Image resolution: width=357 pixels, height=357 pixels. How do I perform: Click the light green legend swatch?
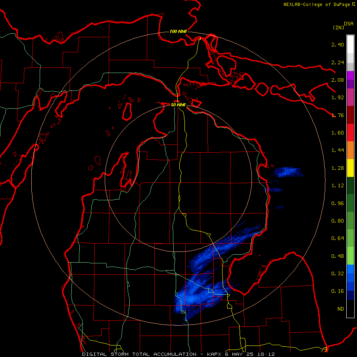[350, 256]
